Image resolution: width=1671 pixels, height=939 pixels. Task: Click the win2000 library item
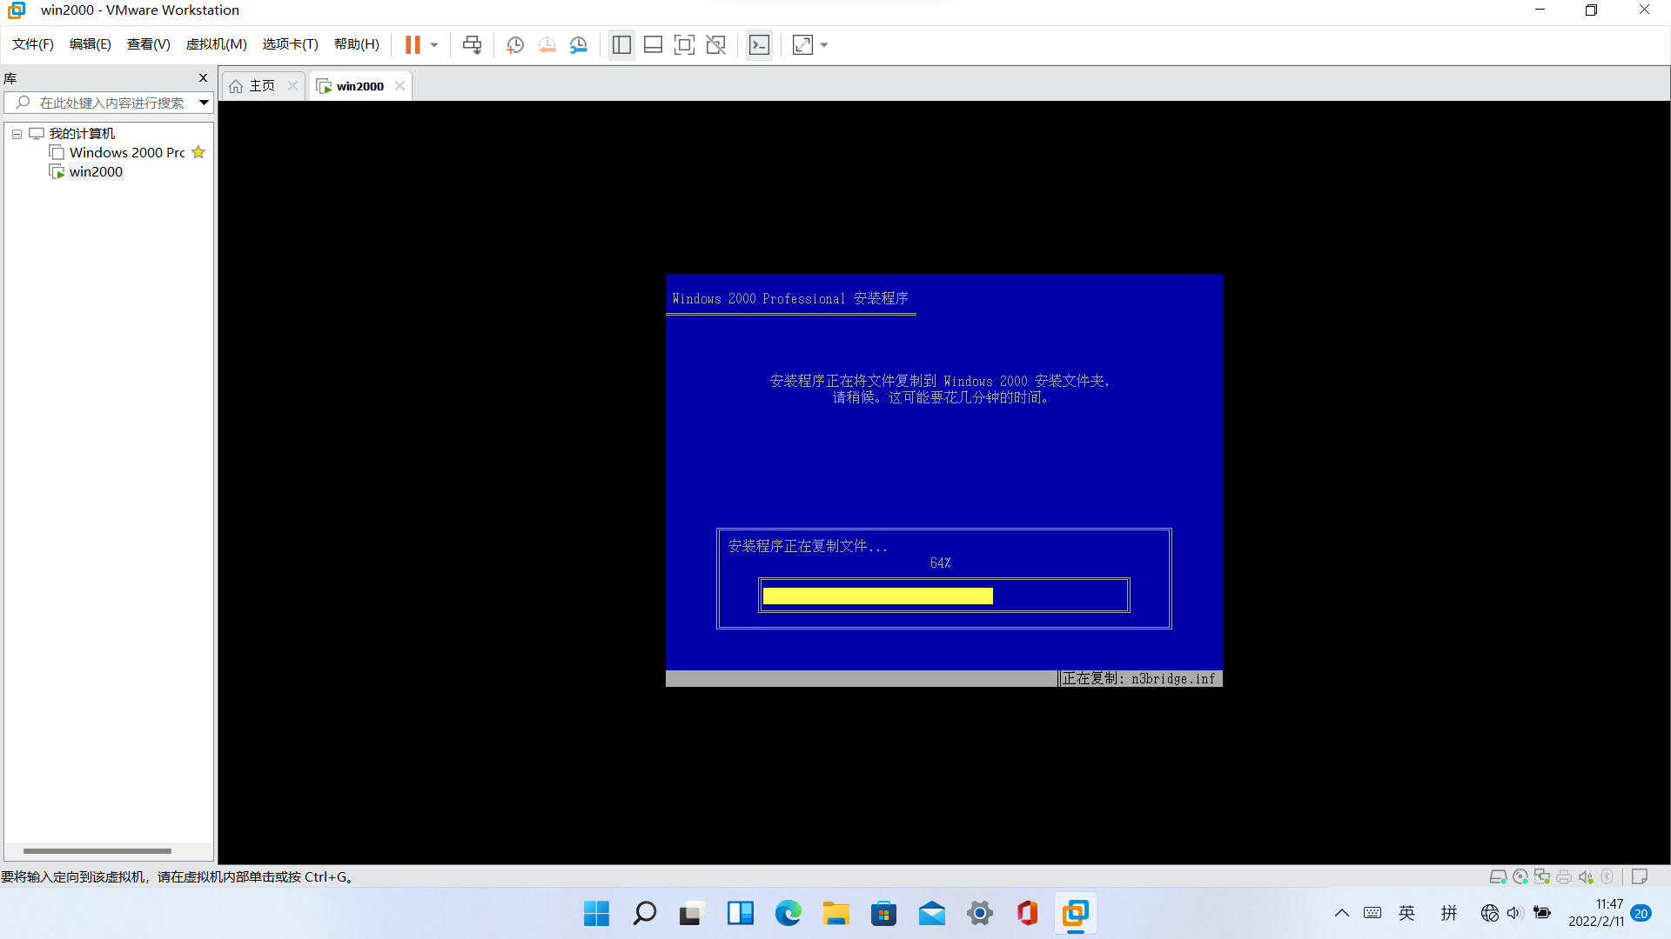coord(95,170)
